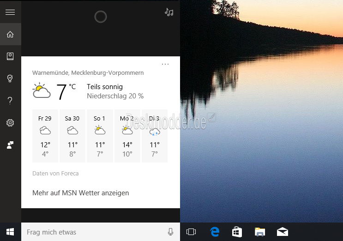This screenshot has height=241, width=343.
Task: Open File Explorer from taskbar
Action: 260,232
